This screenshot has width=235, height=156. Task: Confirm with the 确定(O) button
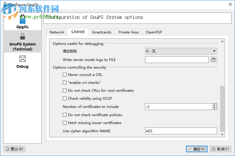pos(197,149)
